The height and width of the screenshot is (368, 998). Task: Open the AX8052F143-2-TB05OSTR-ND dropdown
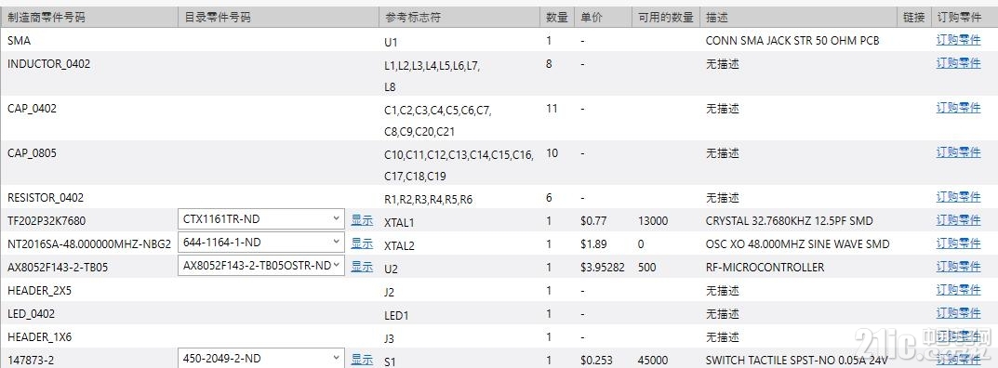click(x=261, y=266)
